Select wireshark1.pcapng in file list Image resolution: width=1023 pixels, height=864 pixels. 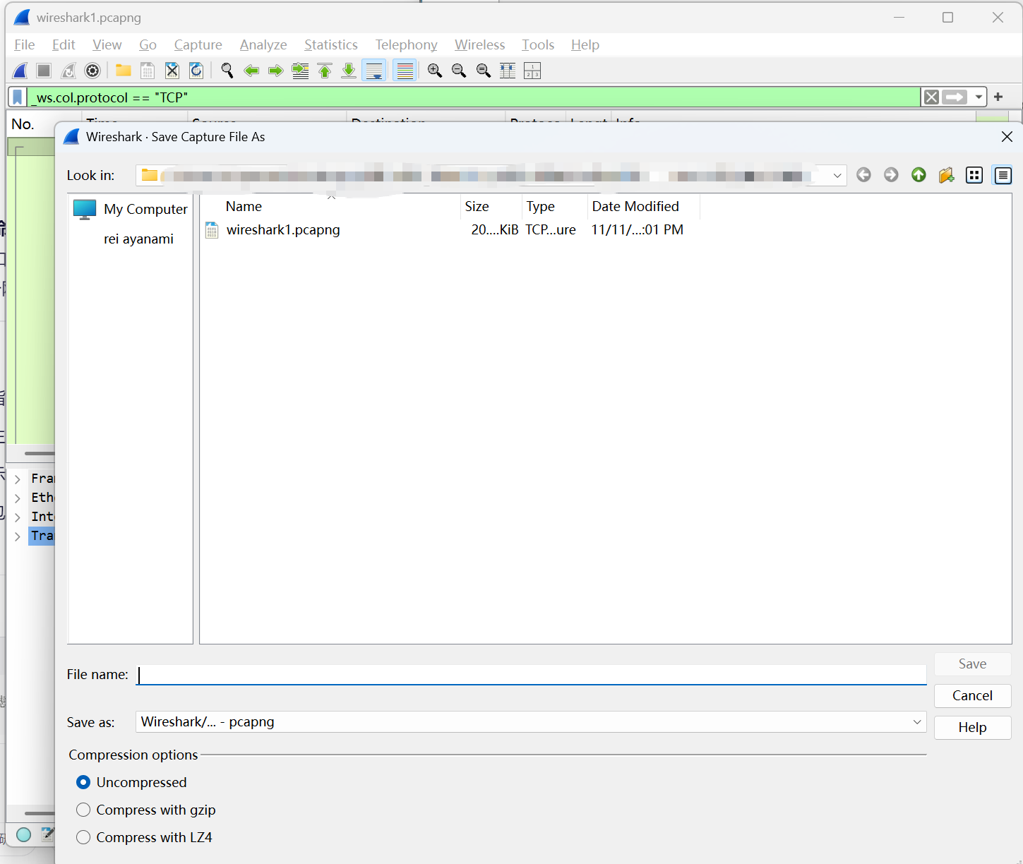(283, 229)
